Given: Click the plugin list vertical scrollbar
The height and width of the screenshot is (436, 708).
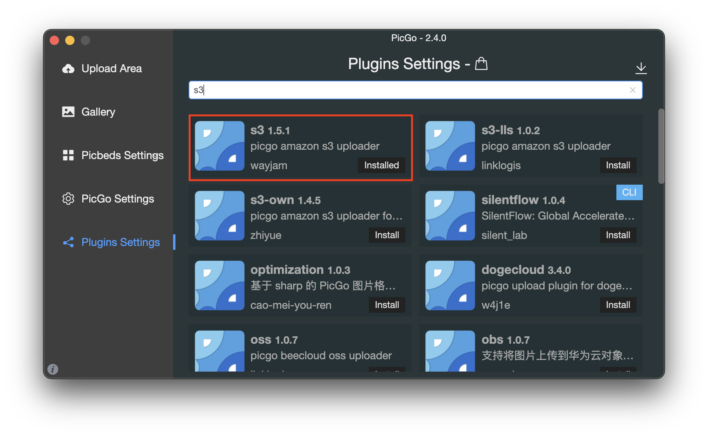Looking at the screenshot, I should pos(661,146).
